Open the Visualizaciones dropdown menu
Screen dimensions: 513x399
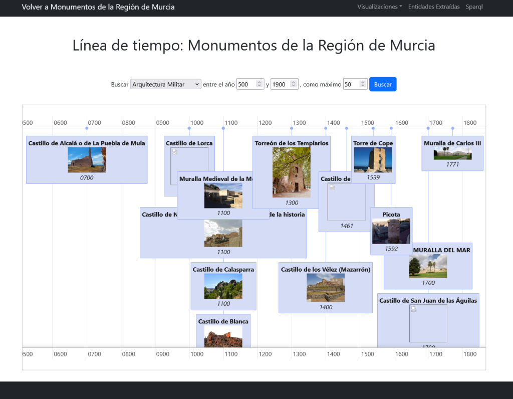[x=379, y=7]
